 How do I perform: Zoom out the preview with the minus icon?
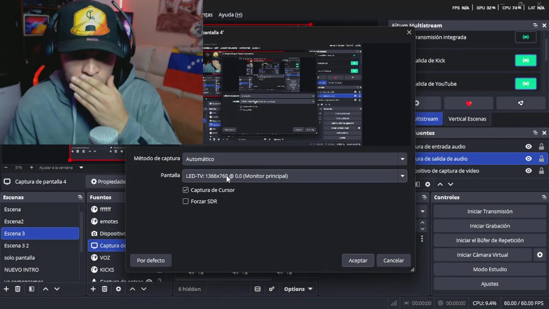[6, 167]
